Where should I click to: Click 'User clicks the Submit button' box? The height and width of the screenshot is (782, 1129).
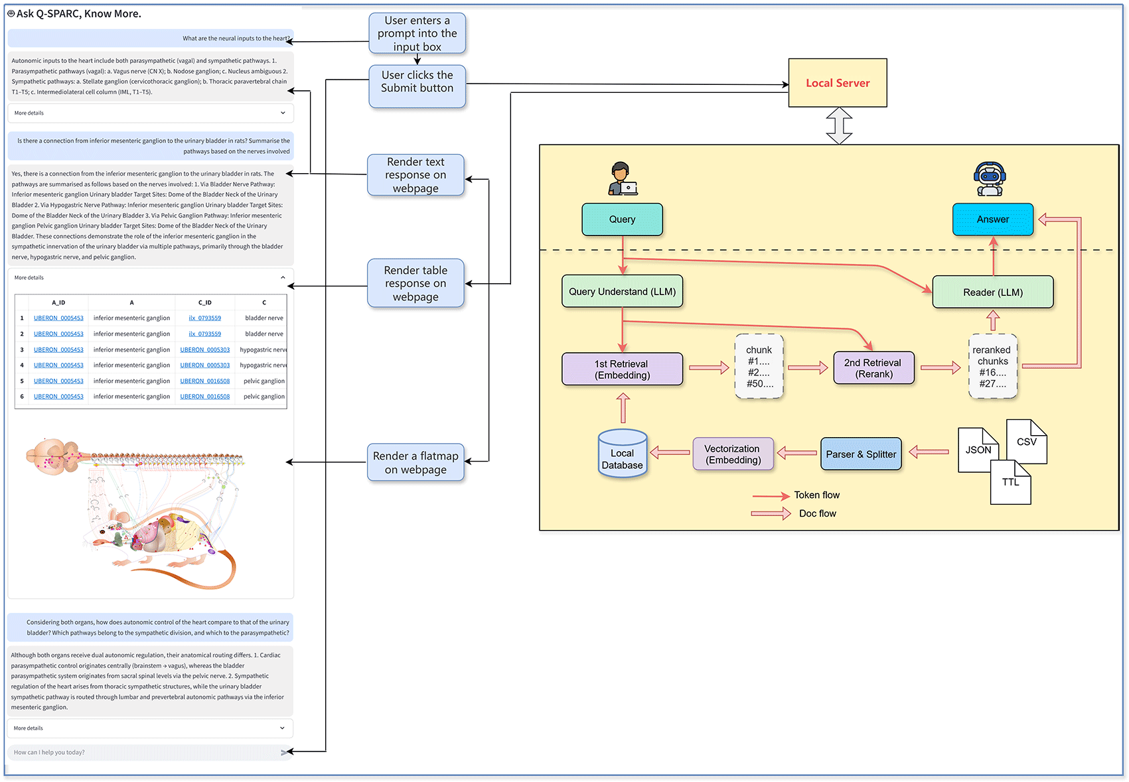click(x=417, y=86)
